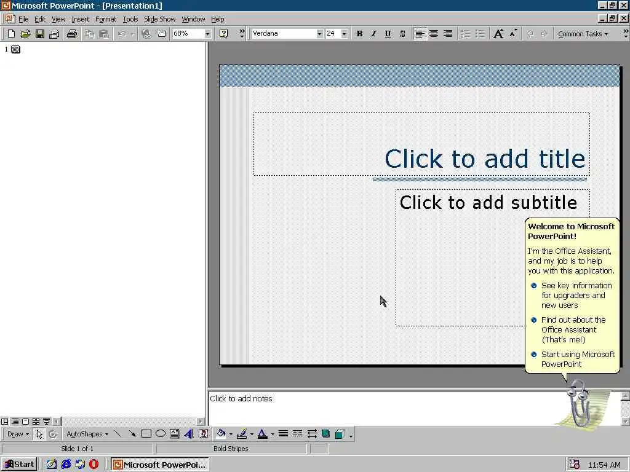Click the Text Shadow icon beside Underline
The height and width of the screenshot is (472, 630).
pyautogui.click(x=402, y=34)
